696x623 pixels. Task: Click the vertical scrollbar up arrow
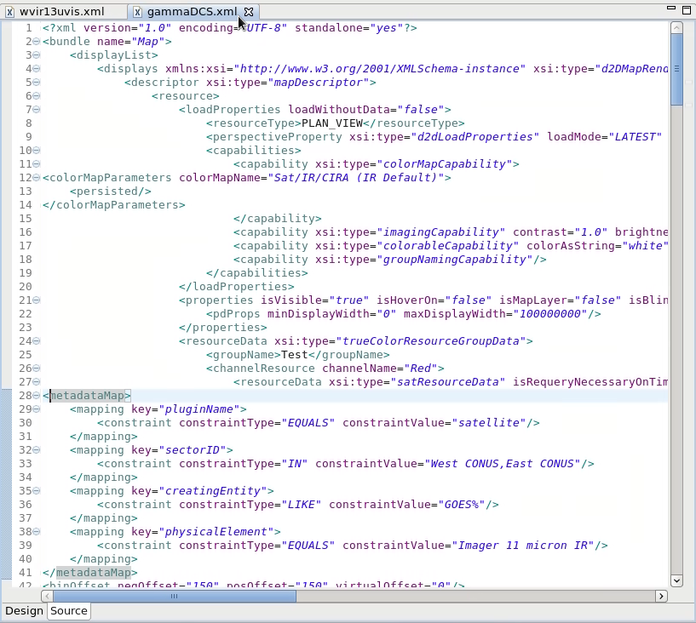click(x=676, y=28)
